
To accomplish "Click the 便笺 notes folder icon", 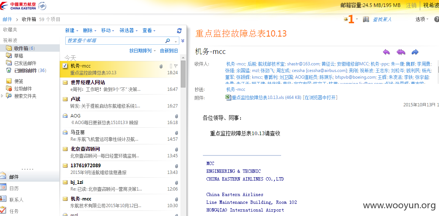I will (x=9, y=81).
